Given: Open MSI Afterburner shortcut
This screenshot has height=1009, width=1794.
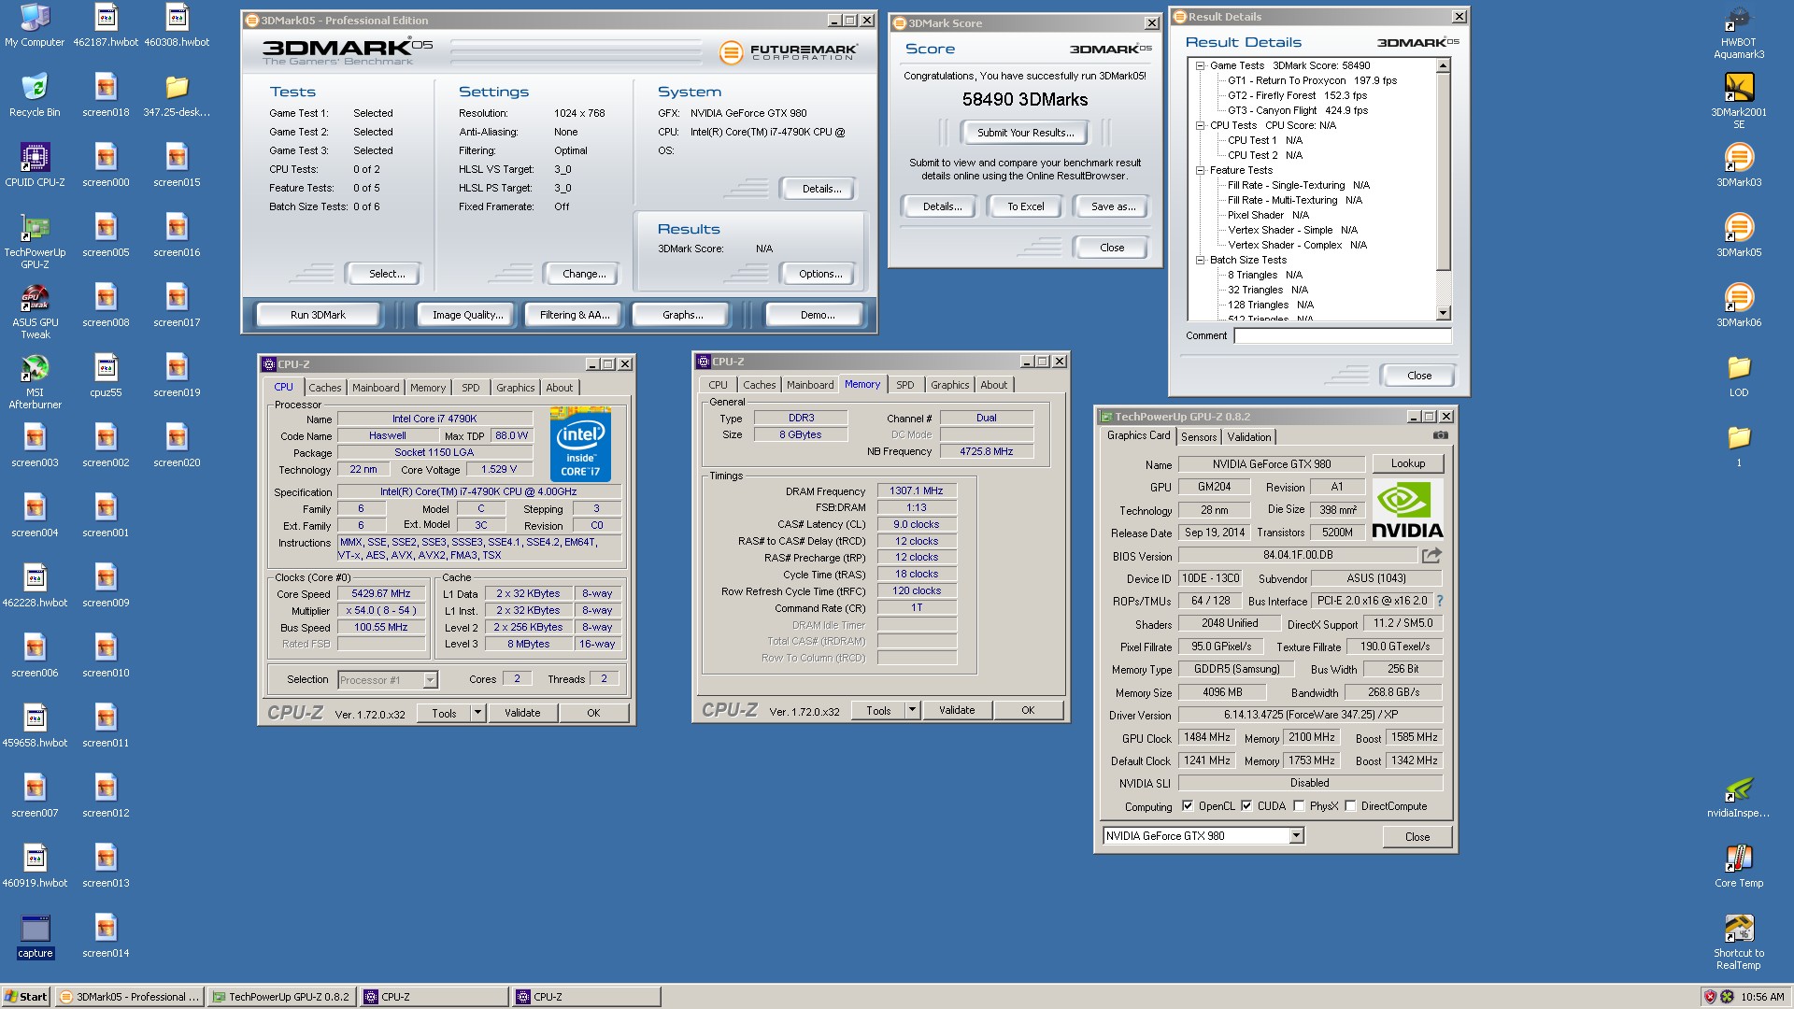Looking at the screenshot, I should click(x=35, y=381).
